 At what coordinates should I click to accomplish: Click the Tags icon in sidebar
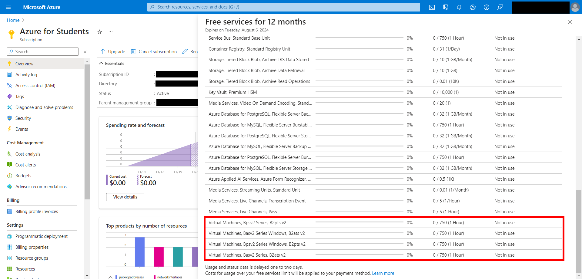pos(9,97)
